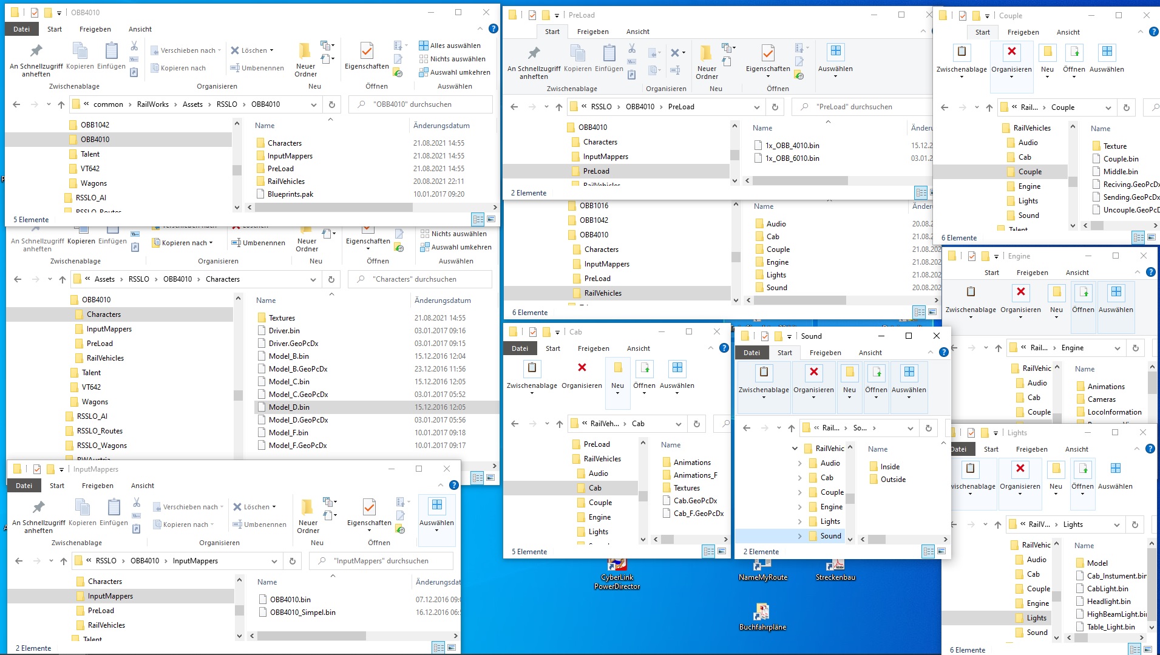Click the red Organisieren X in Sound window

point(813,372)
